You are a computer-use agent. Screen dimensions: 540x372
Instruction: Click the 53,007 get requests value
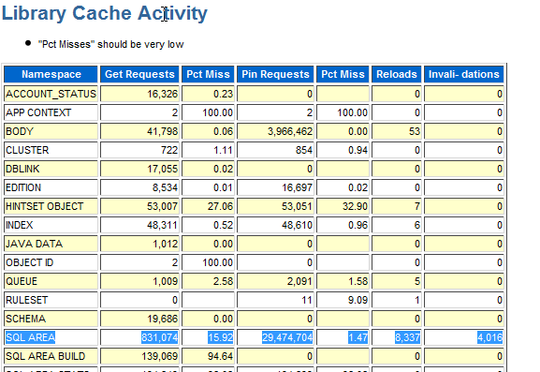point(163,206)
